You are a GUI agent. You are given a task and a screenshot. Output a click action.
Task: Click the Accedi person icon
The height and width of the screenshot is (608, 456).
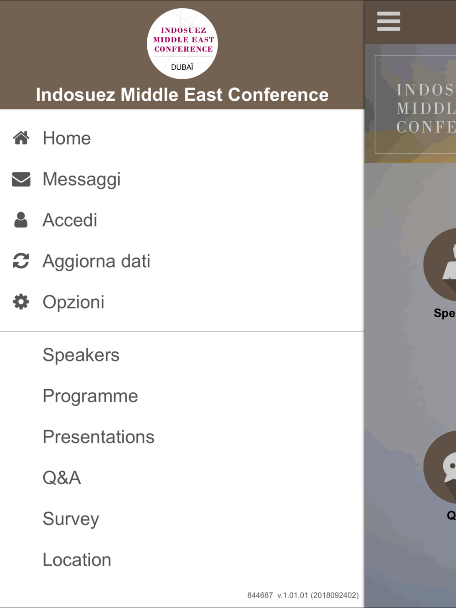(x=21, y=220)
